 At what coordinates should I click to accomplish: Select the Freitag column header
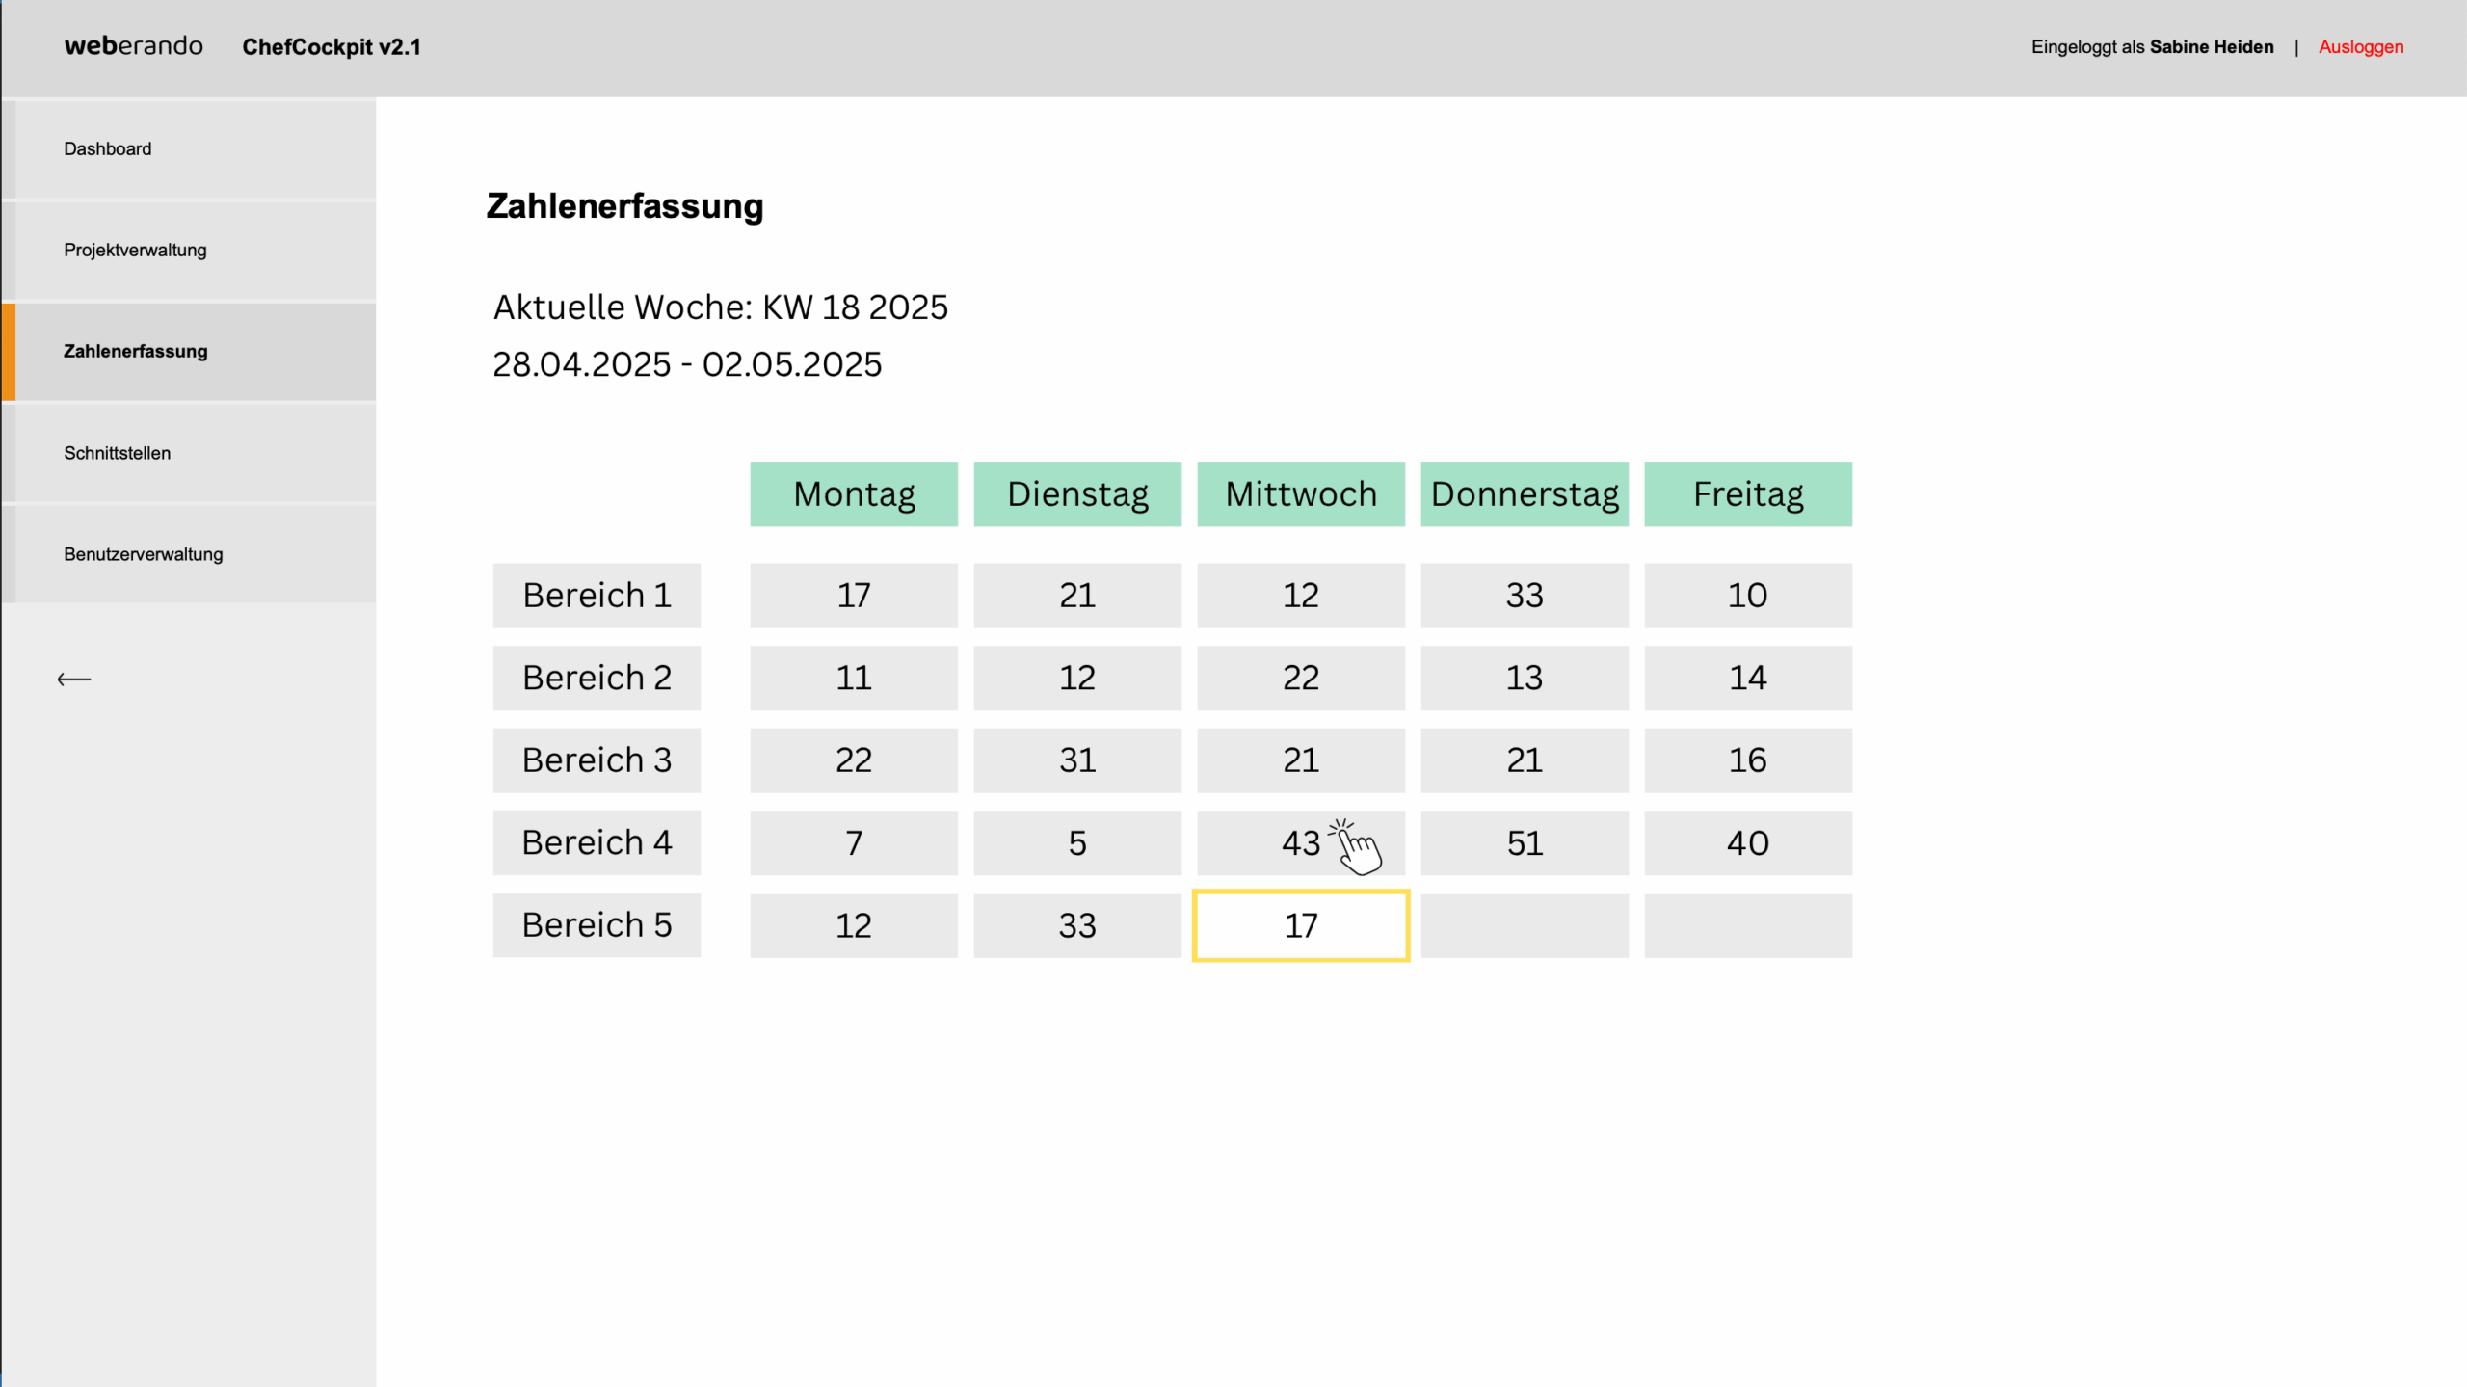[x=1748, y=493]
